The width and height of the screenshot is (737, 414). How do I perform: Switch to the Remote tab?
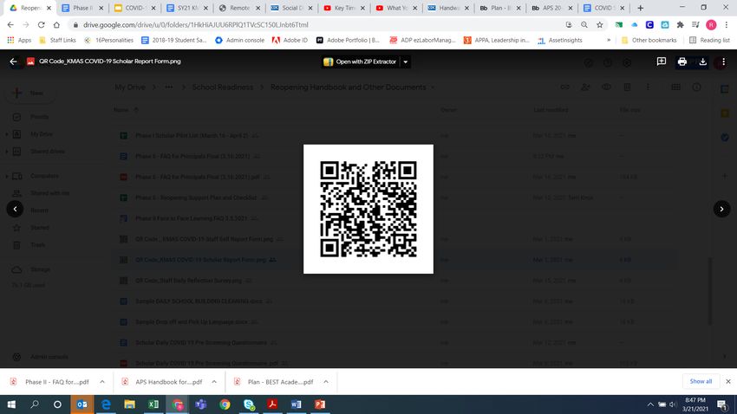click(239, 8)
